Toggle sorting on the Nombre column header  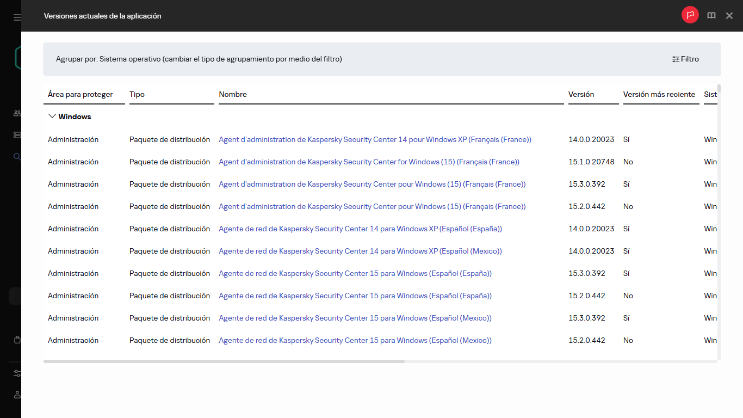(233, 94)
